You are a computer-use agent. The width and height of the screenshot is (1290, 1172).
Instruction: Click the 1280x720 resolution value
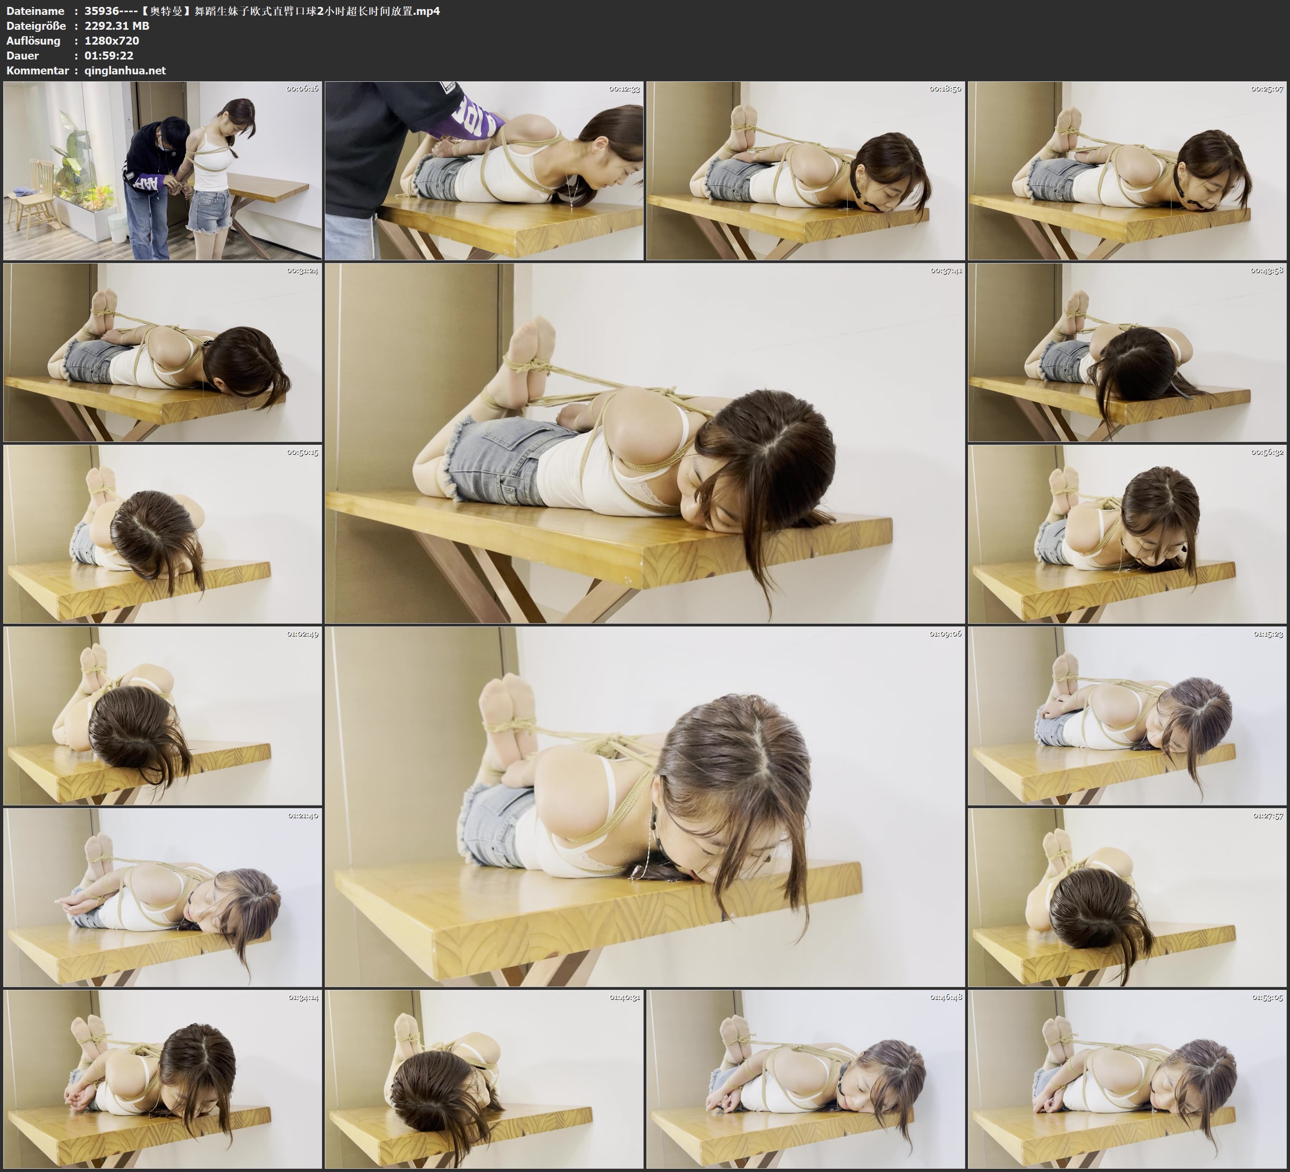pyautogui.click(x=111, y=40)
